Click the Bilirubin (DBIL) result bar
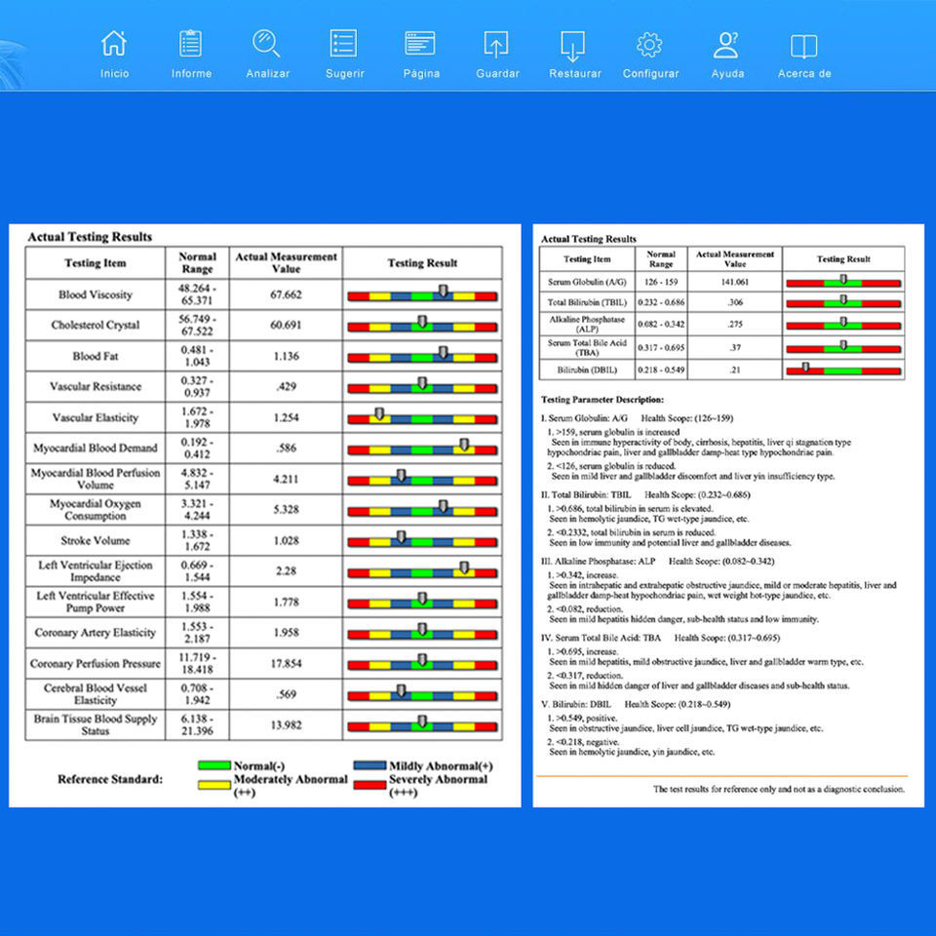The width and height of the screenshot is (936, 936). [x=843, y=370]
